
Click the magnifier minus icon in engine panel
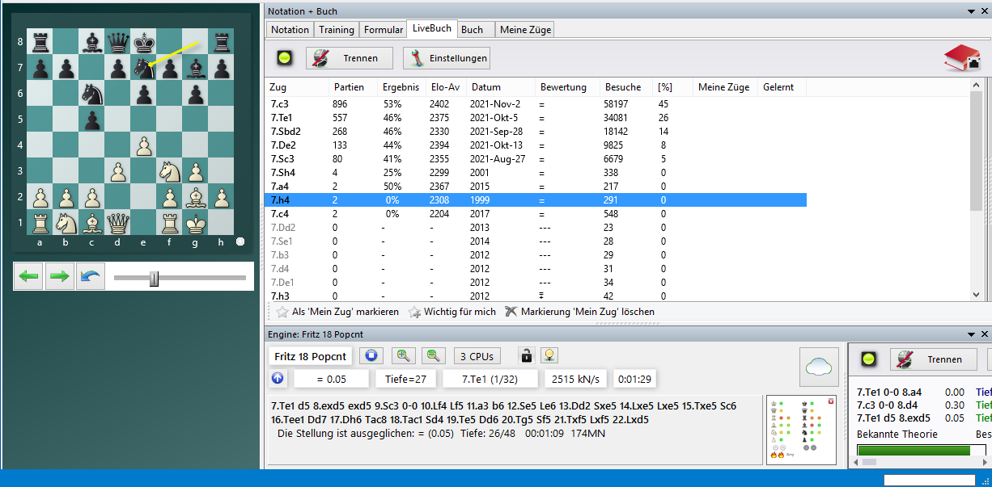click(x=435, y=356)
